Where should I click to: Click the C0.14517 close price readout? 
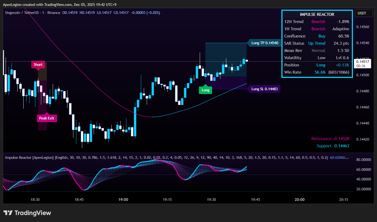click(121, 13)
